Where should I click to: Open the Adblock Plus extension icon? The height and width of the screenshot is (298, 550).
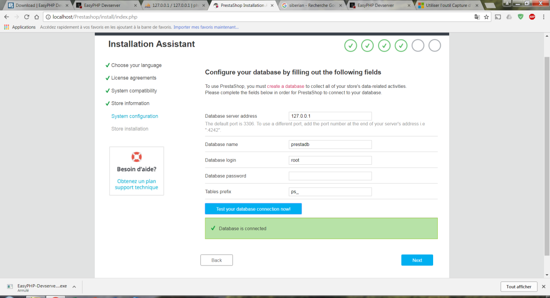(x=532, y=17)
